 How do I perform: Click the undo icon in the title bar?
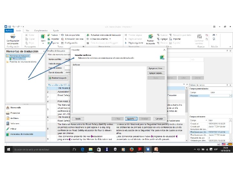click(14, 27)
